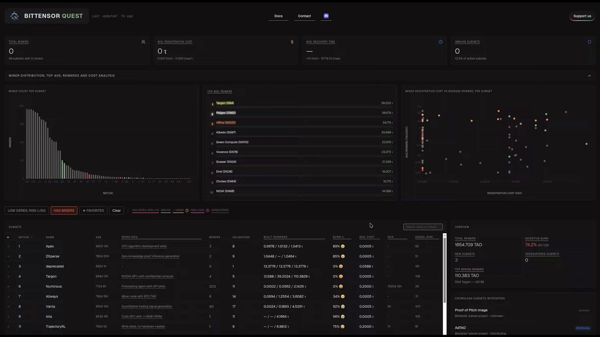Sort table by the Age header
This screenshot has height=337, width=600.
click(x=98, y=237)
